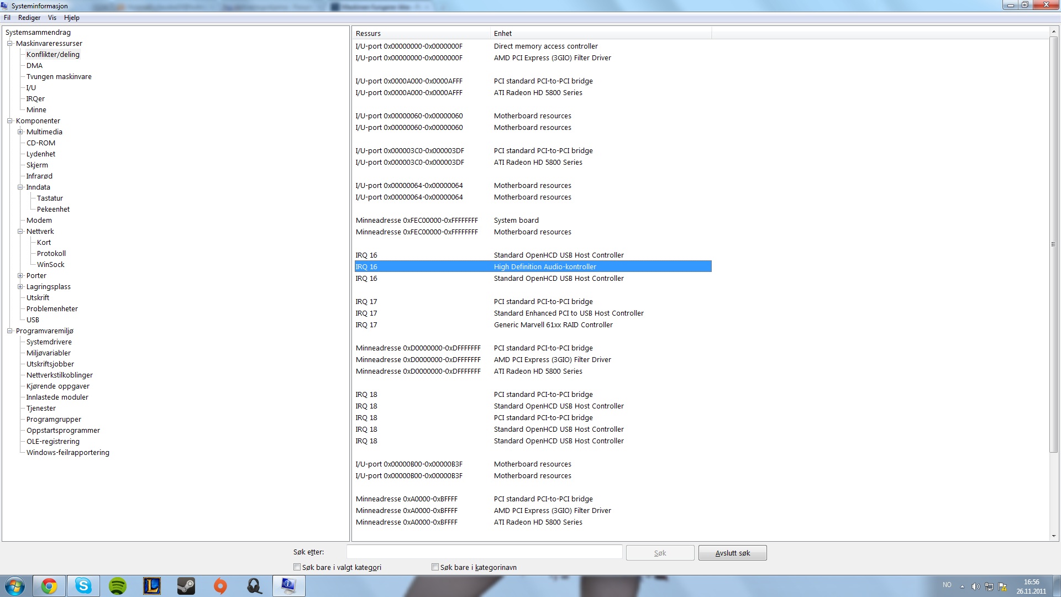The image size is (1061, 597).
Task: Select Standard Enhanced PCI to USB Host Controller row
Action: tap(533, 313)
